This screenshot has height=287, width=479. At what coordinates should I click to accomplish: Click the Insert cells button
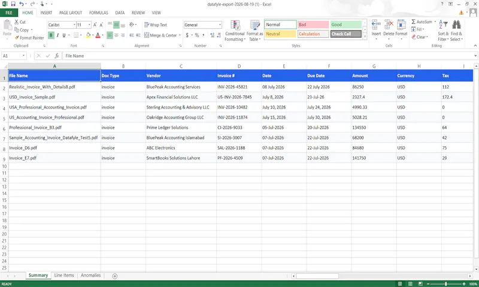click(x=376, y=30)
